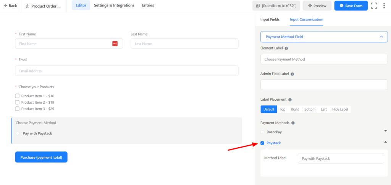391x185 pixels.
Task: Collapse the Paystack settings arrow
Action: click(x=385, y=142)
